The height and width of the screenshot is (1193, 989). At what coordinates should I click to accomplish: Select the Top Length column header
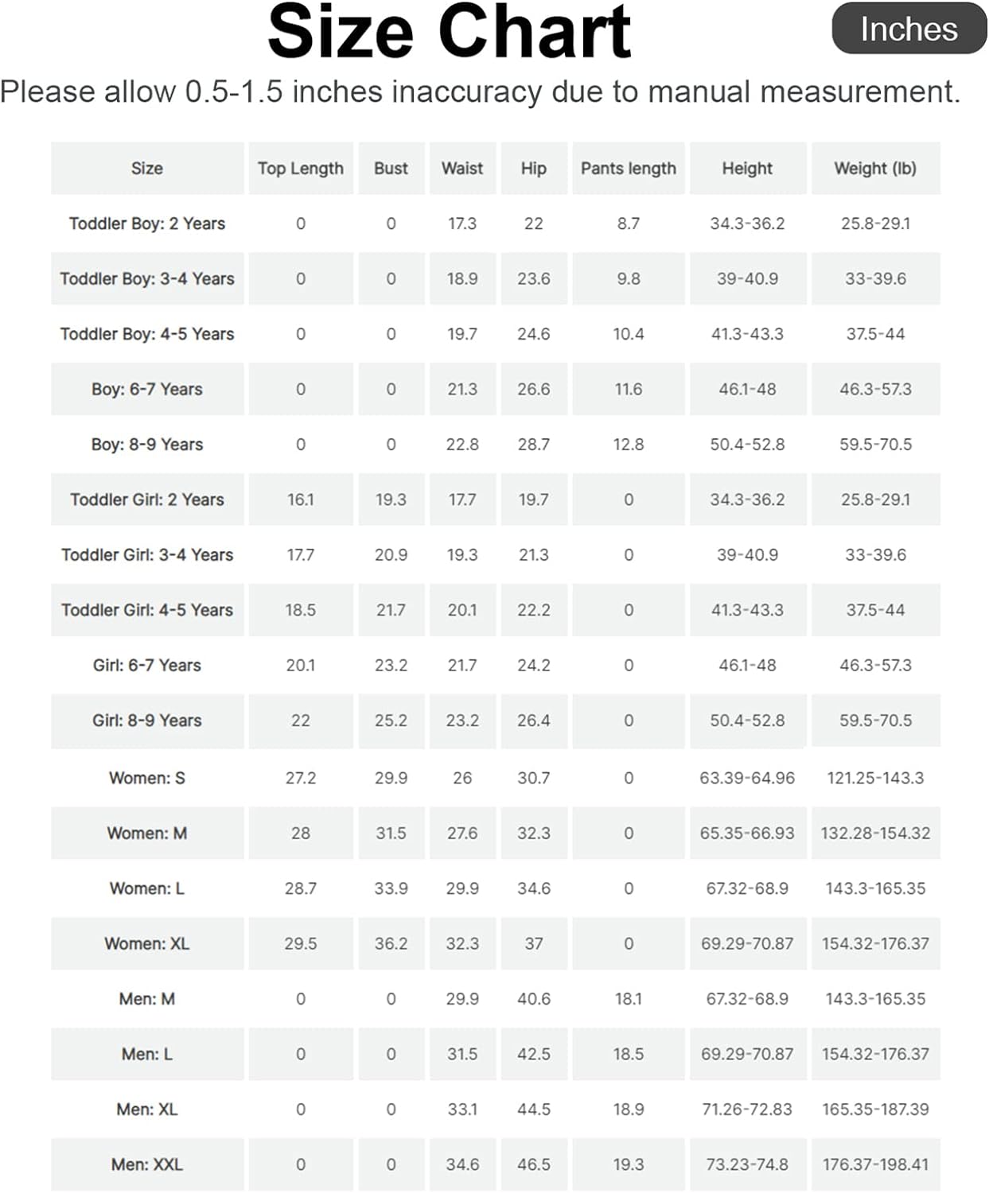301,169
